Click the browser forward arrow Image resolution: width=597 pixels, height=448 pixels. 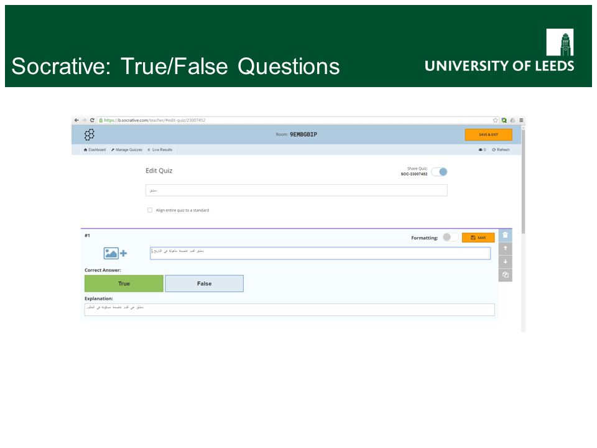tap(84, 120)
